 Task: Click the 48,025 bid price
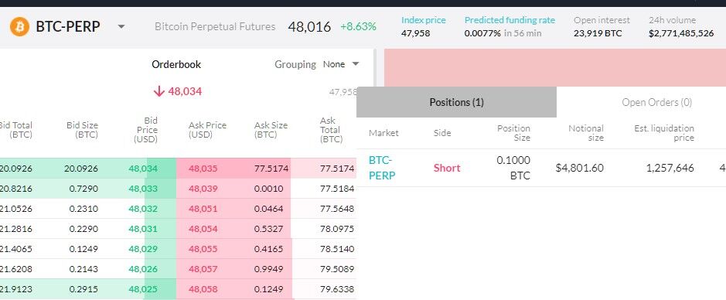(143, 289)
